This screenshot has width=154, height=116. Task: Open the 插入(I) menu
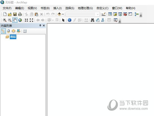coord(57,8)
